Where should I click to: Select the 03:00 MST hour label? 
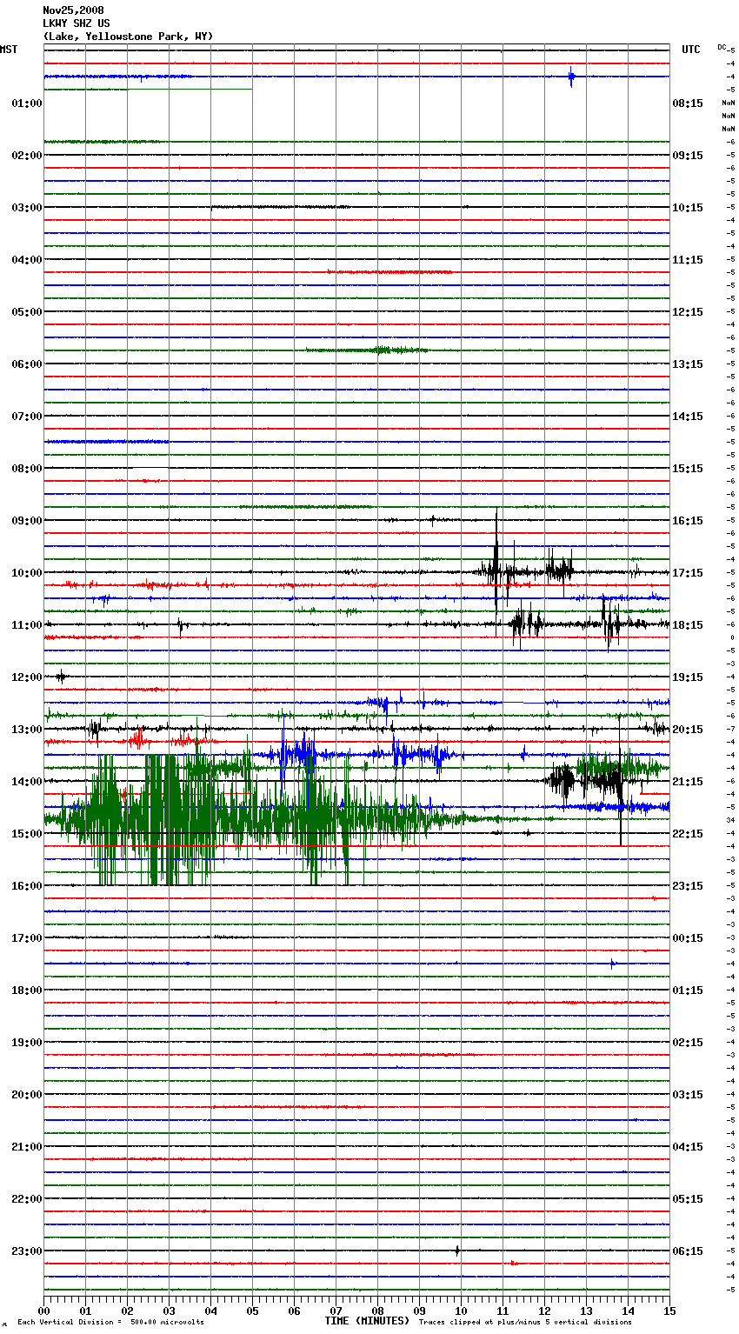[27, 208]
